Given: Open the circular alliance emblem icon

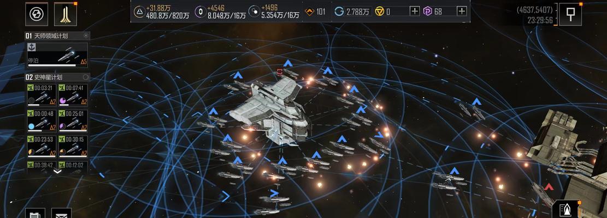Looking at the screenshot, I should click(x=37, y=14).
